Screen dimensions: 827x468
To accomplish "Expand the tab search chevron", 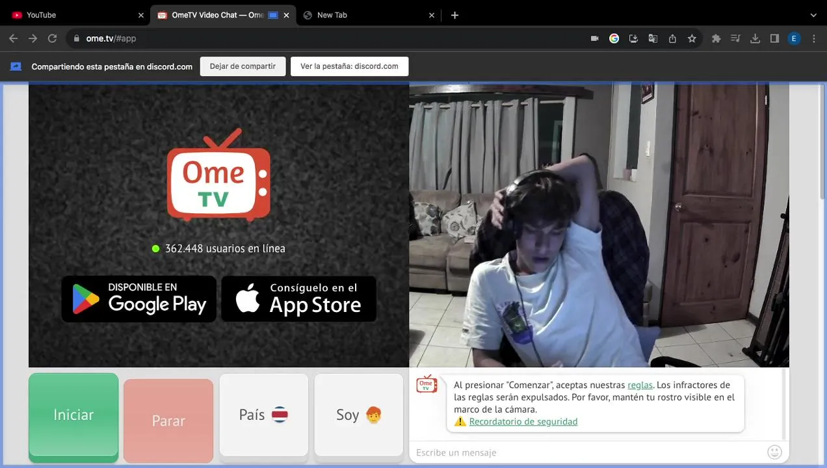I will point(813,15).
